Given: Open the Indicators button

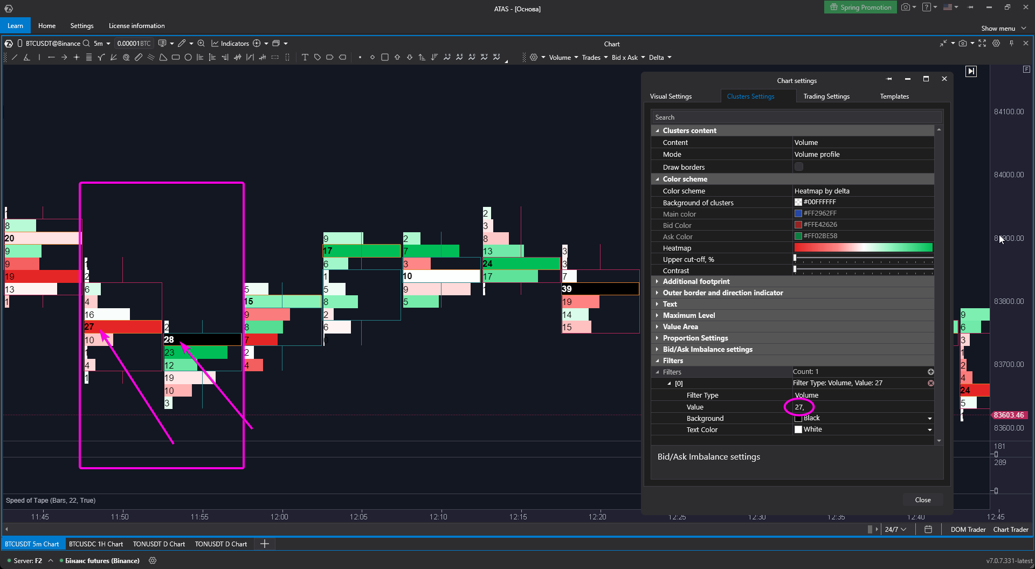Looking at the screenshot, I should coord(230,43).
